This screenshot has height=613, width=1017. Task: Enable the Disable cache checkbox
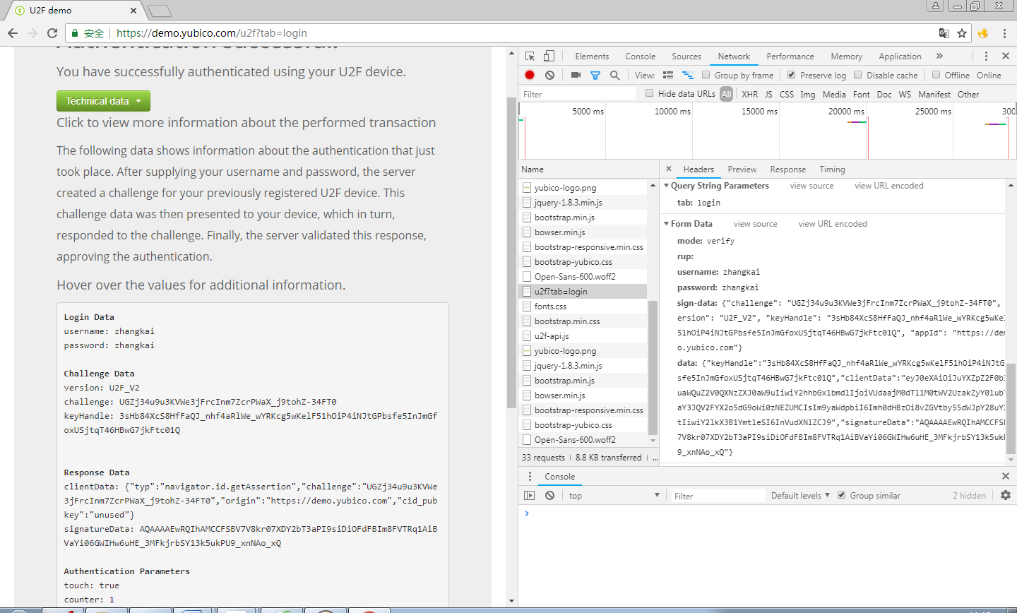tap(858, 75)
